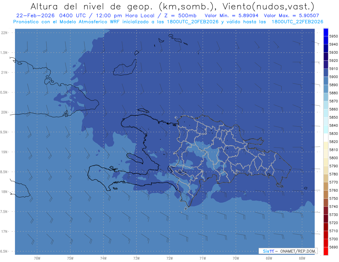
Task: Click the bright blue swatch above 5950
Action: pos(326,32)
